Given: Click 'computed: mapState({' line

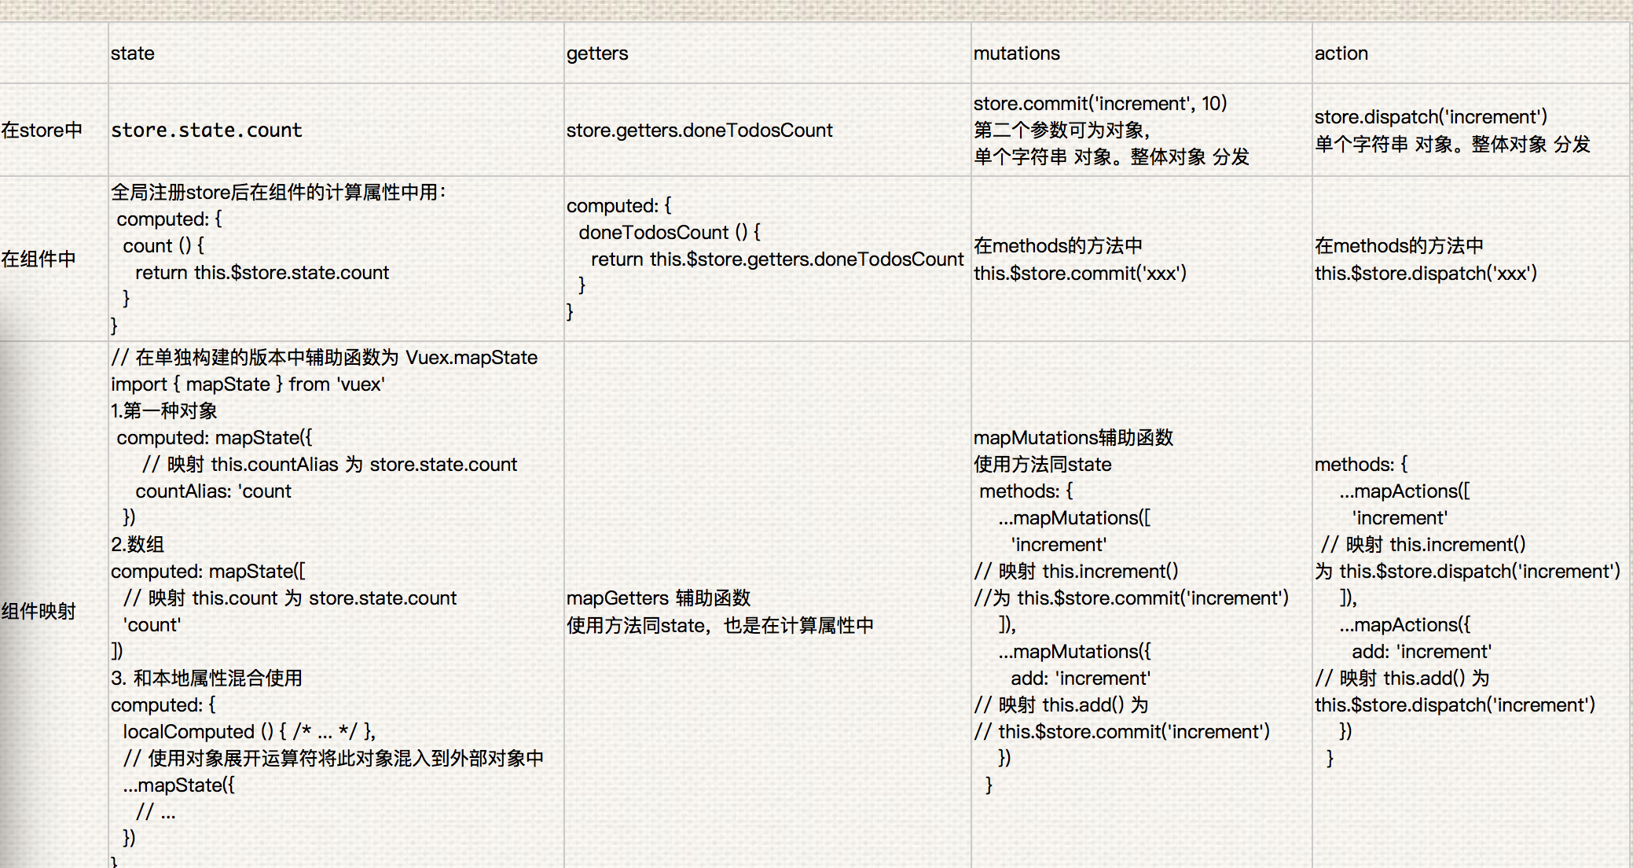Looking at the screenshot, I should (x=215, y=438).
